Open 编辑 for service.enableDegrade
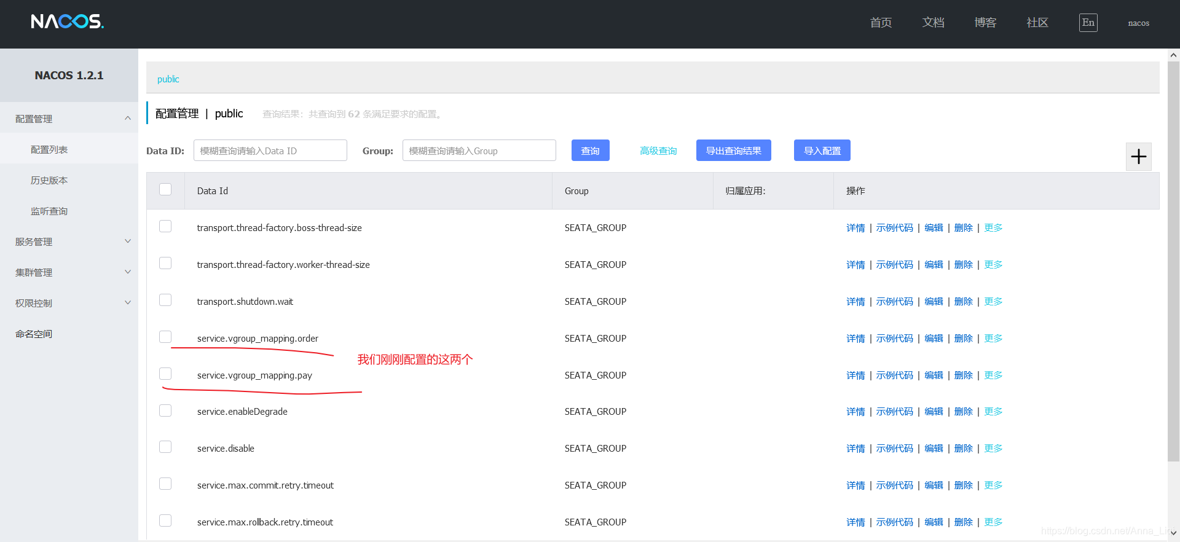 (934, 412)
